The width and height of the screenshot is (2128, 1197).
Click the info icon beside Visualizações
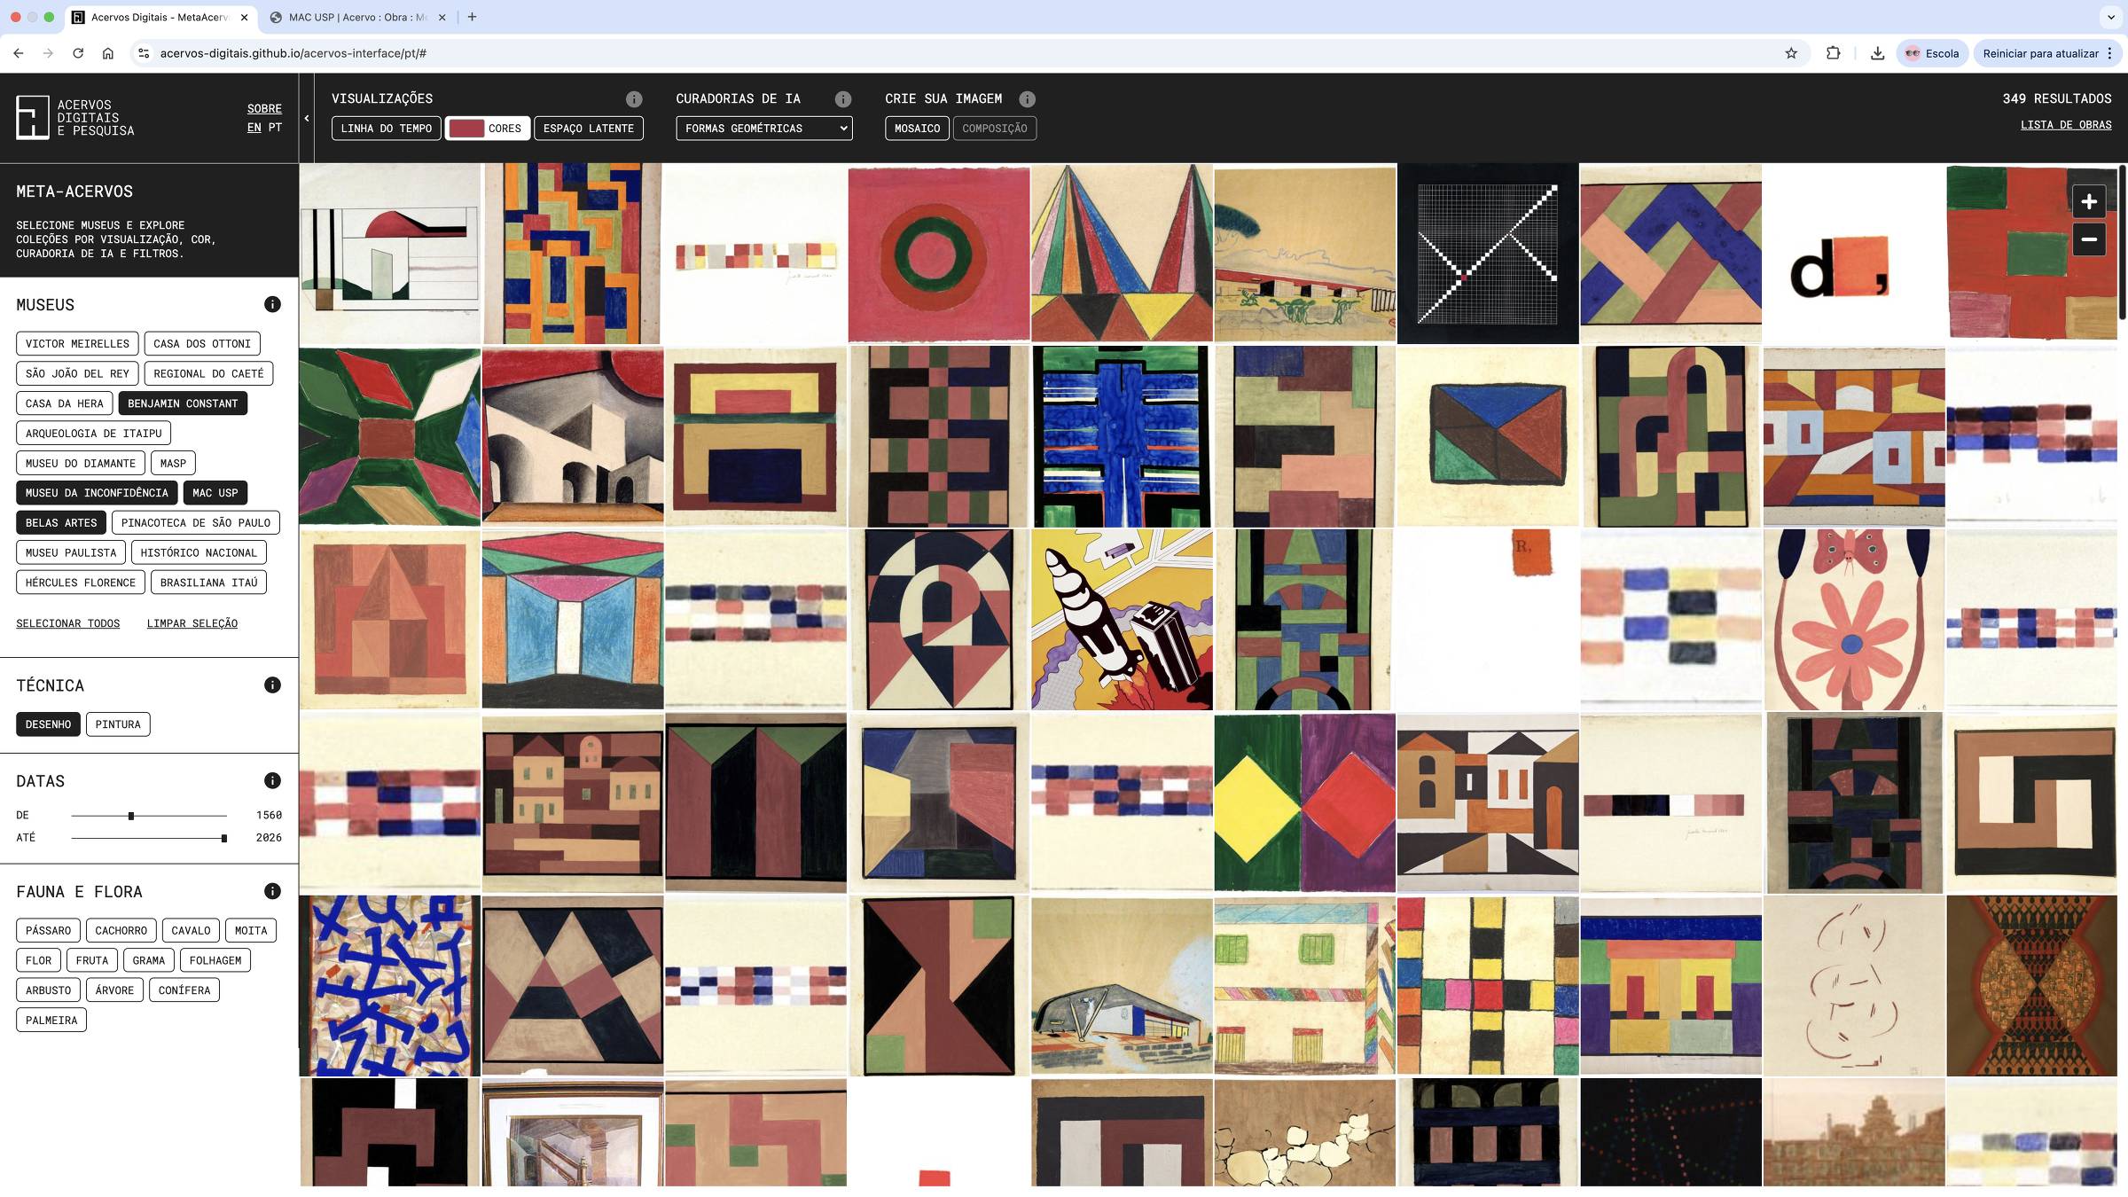coord(634,99)
